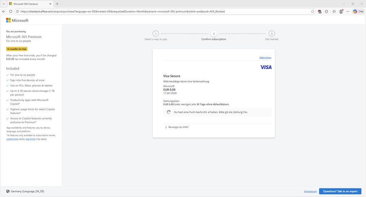Click the browser back arrow
This screenshot has width=366, height=197.
[4, 11]
